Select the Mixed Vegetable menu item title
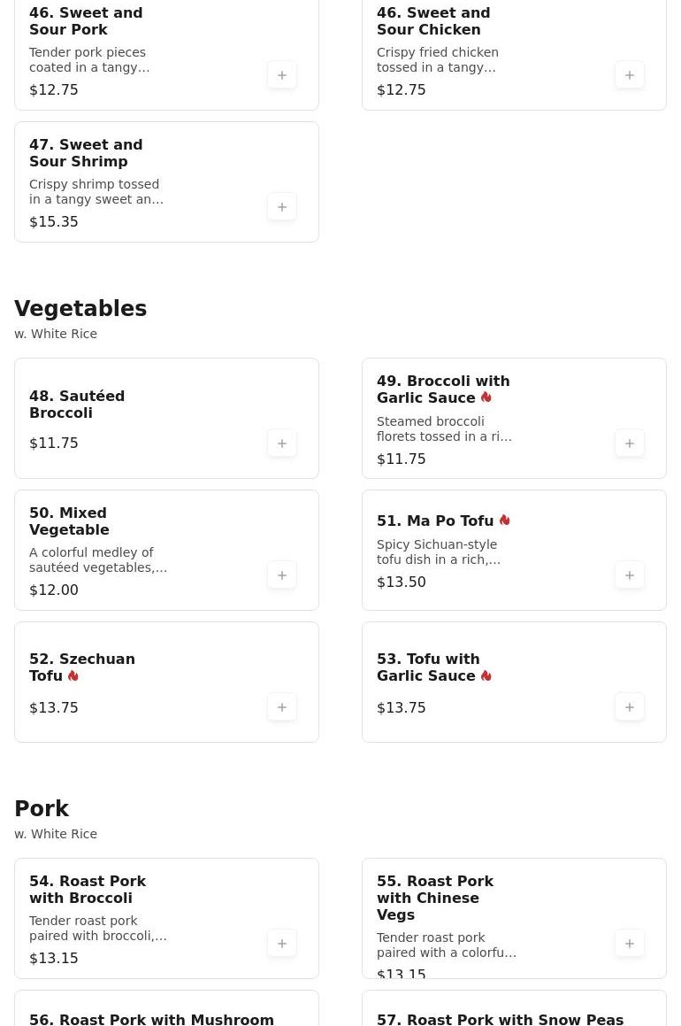This screenshot has height=1026, width=681. coord(69,521)
